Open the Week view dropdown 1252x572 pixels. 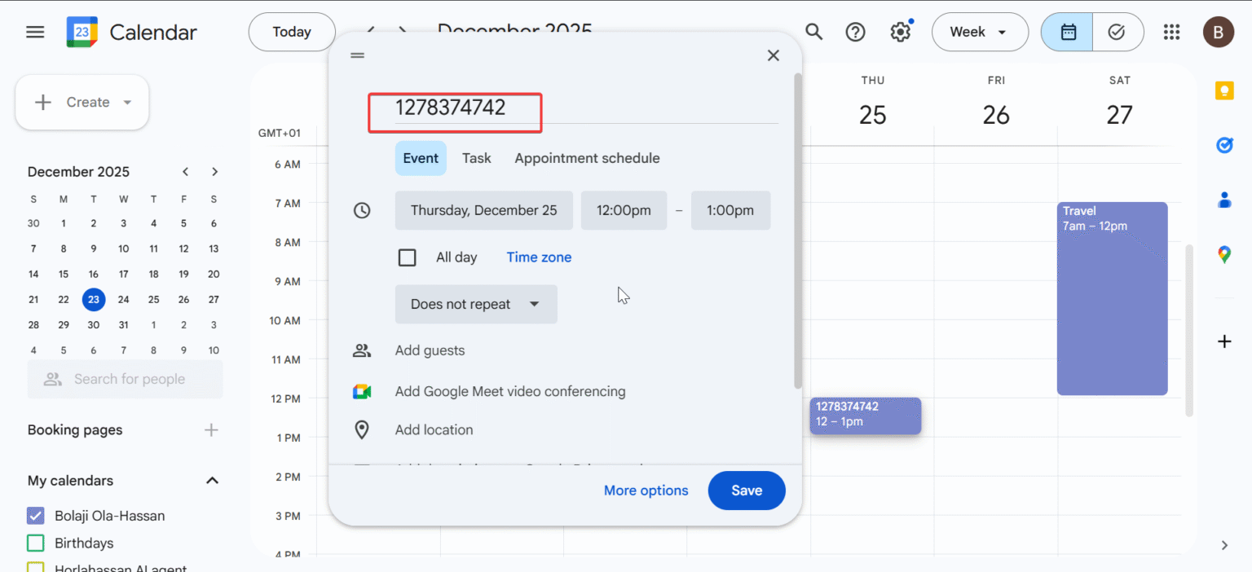coord(979,32)
